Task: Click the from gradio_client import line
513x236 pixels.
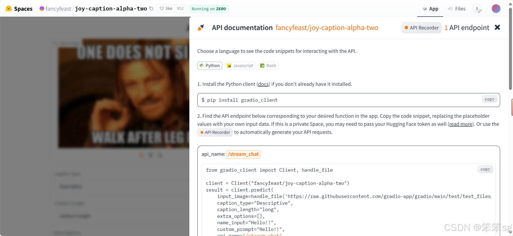Action: (269, 170)
